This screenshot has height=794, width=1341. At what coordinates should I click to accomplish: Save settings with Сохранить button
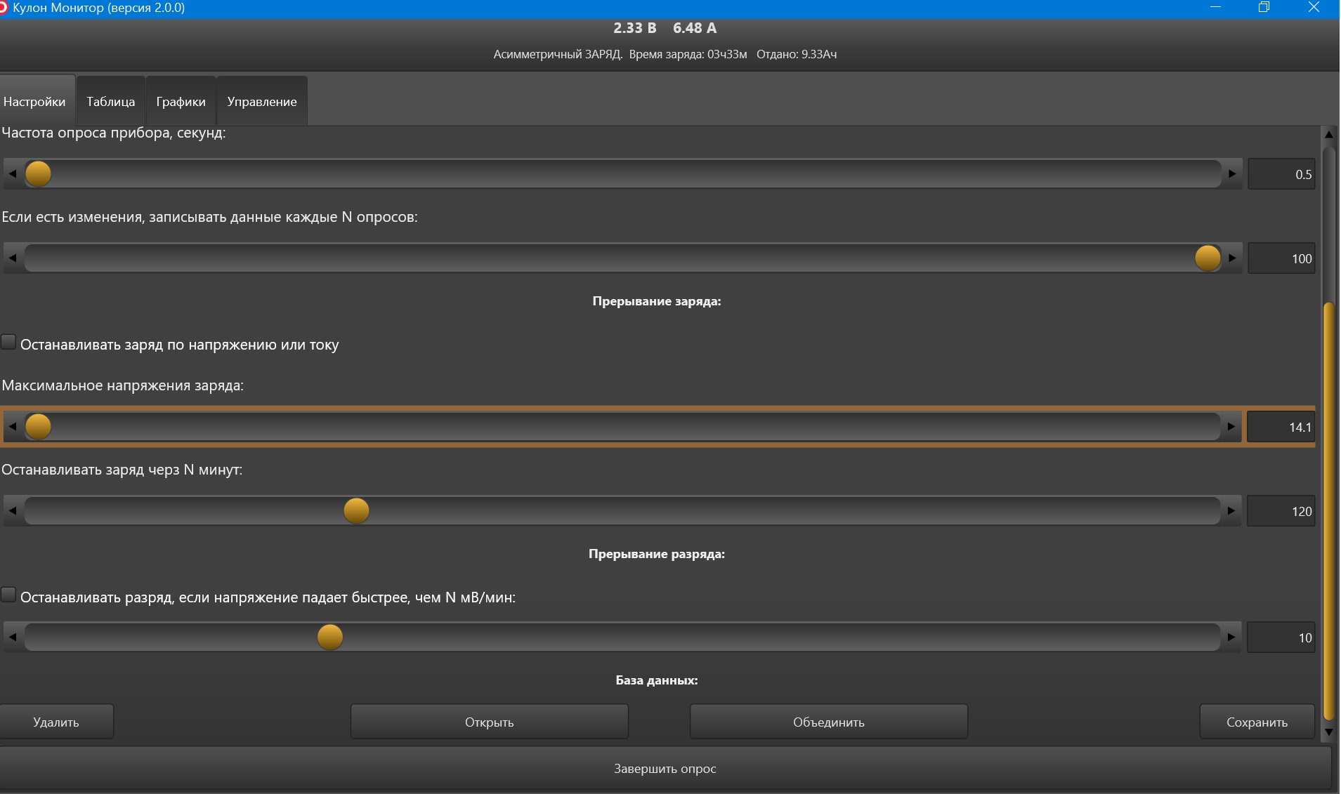click(x=1257, y=722)
